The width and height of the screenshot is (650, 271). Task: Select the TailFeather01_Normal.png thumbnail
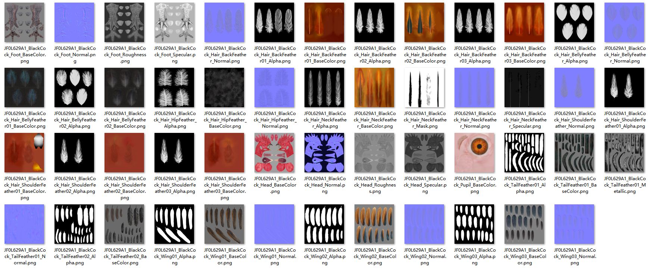click(24, 224)
